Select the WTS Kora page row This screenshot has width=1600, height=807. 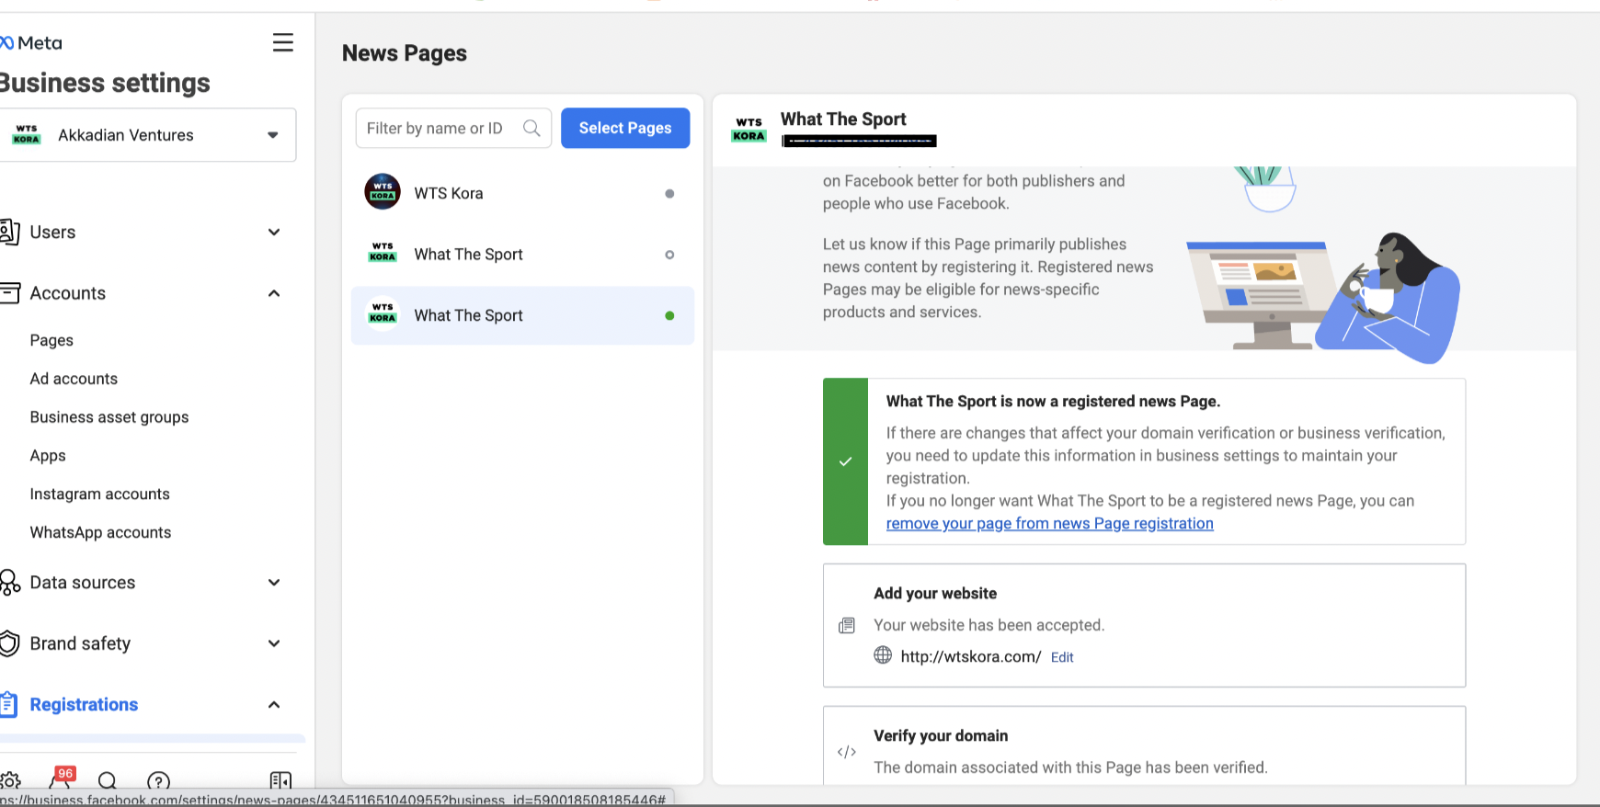(x=522, y=193)
